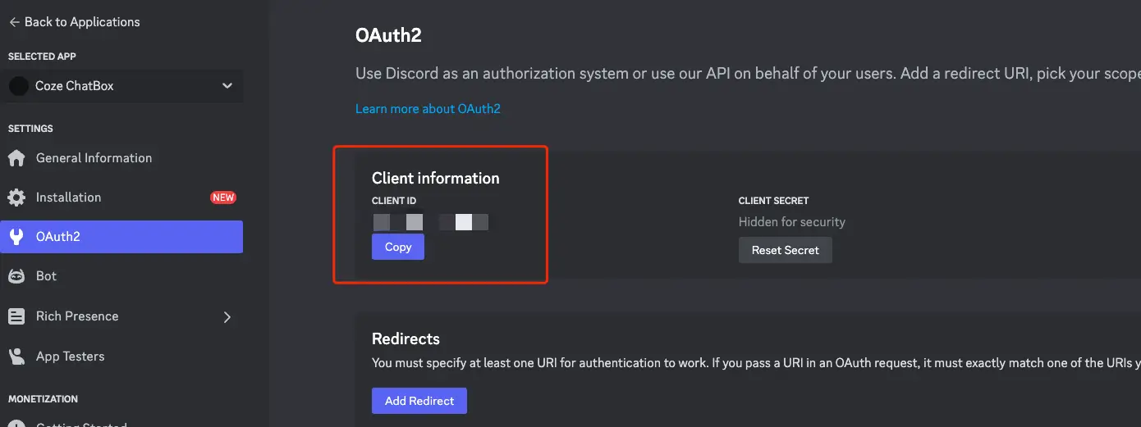
Task: Open the Learn more about OAuth2 link
Action: 428,109
